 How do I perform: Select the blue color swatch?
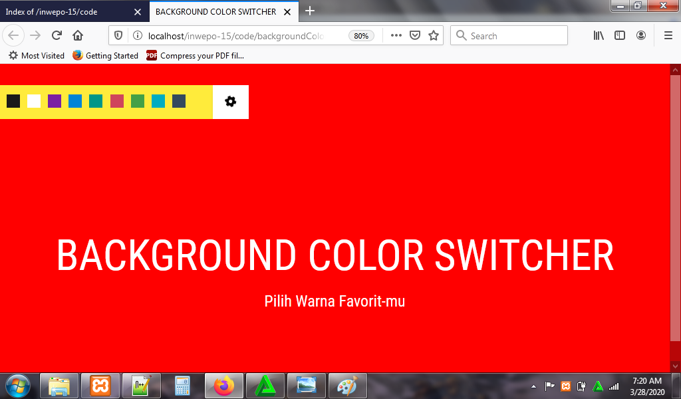click(75, 101)
